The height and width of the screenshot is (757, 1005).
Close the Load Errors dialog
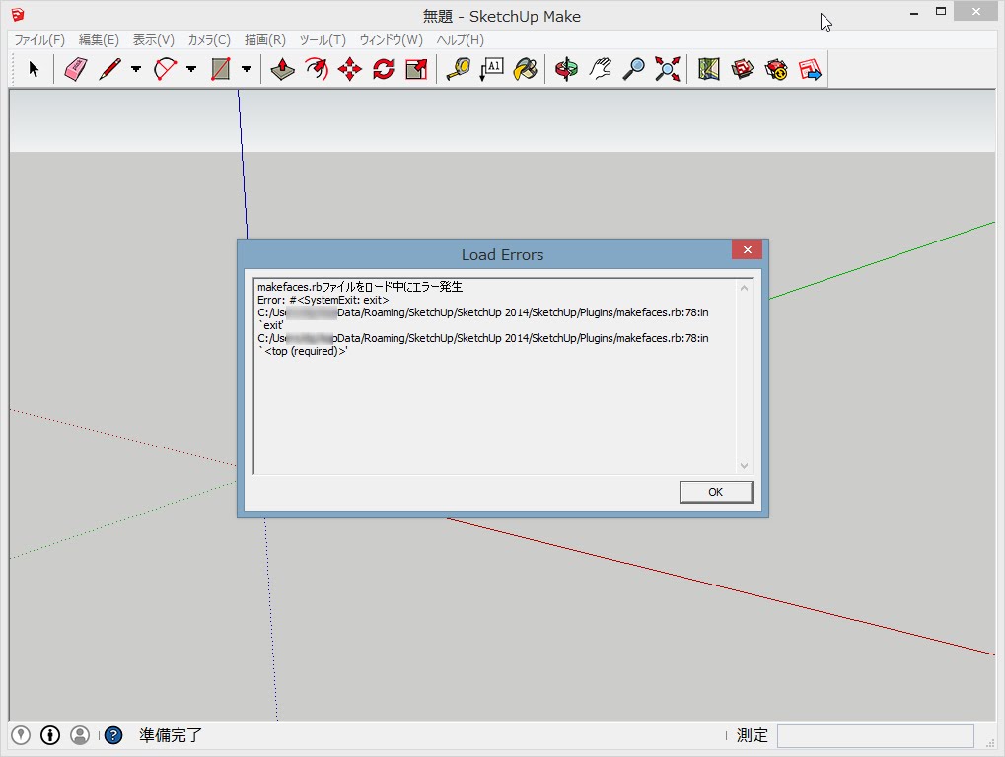(x=747, y=249)
